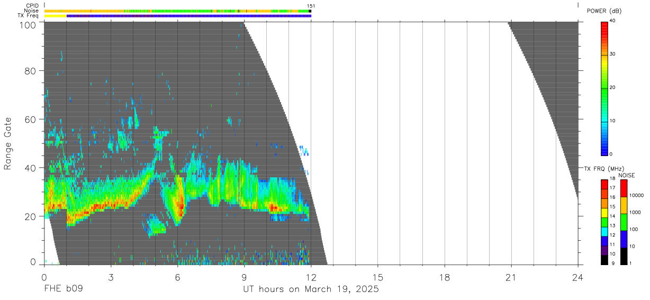Click the TX Freq row label
The height and width of the screenshot is (300, 650).
(x=28, y=16)
